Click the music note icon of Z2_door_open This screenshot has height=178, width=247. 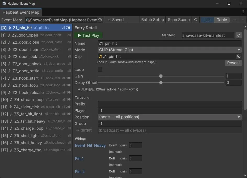tap(9, 35)
